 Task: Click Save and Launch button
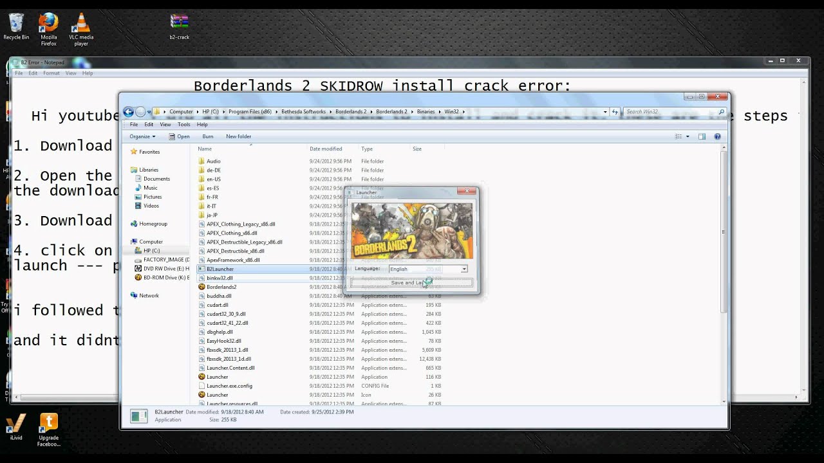click(x=411, y=283)
